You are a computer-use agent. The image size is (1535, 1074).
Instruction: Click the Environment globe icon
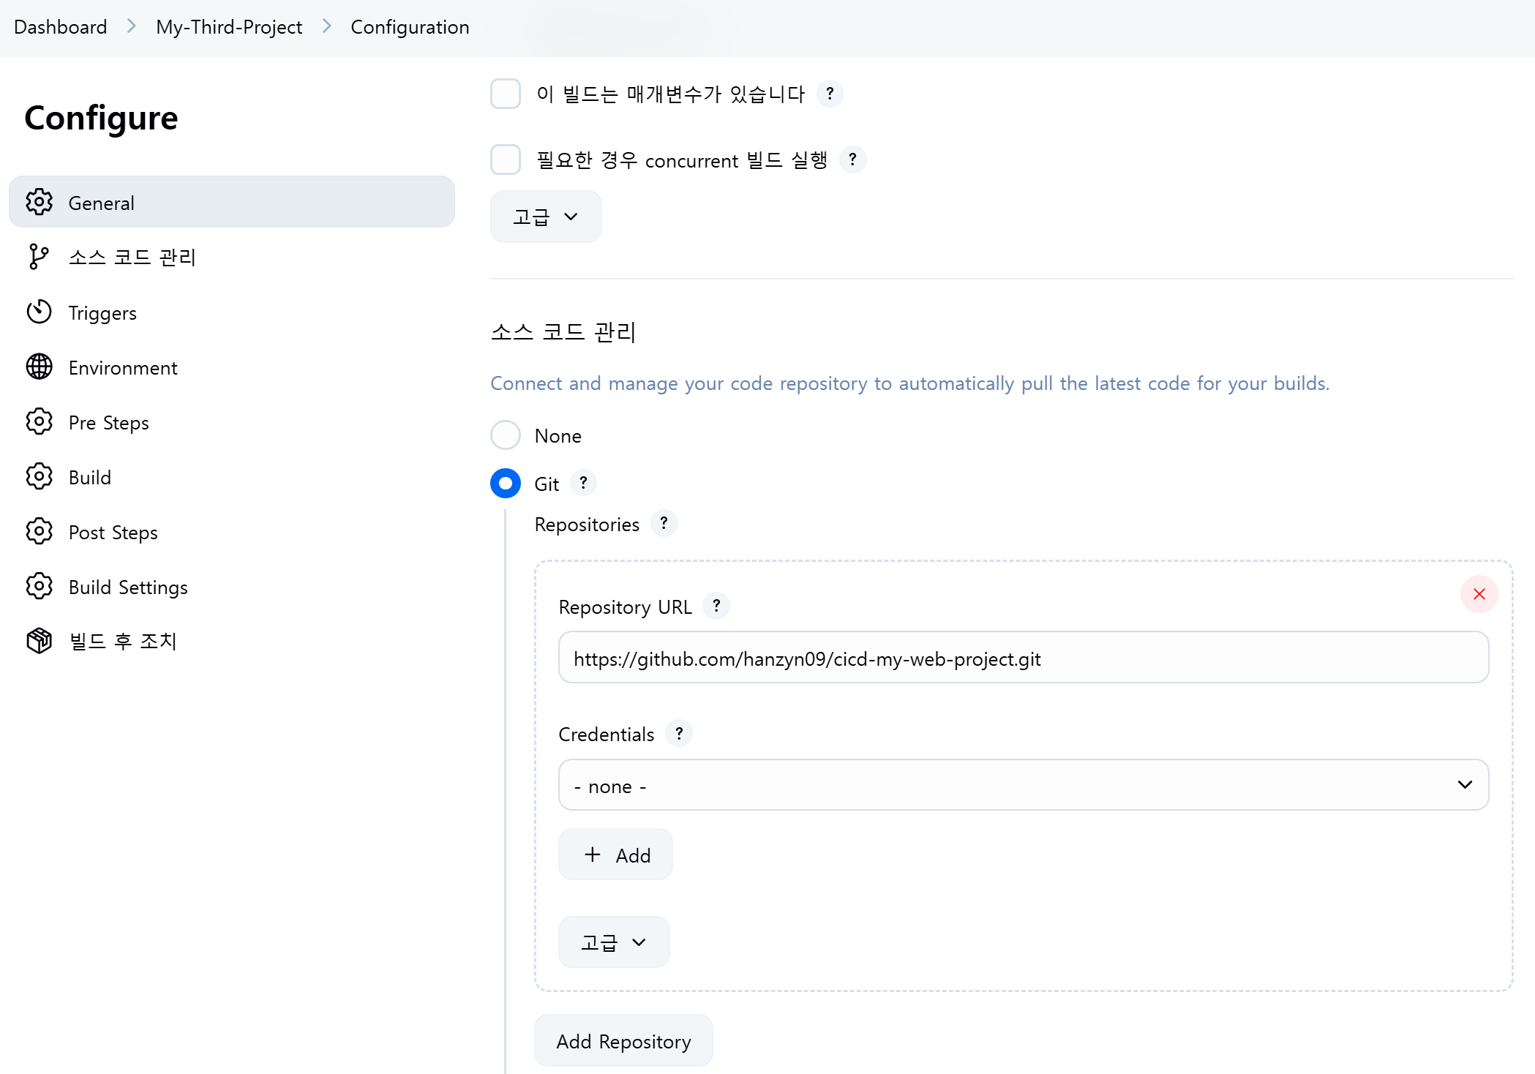point(39,367)
